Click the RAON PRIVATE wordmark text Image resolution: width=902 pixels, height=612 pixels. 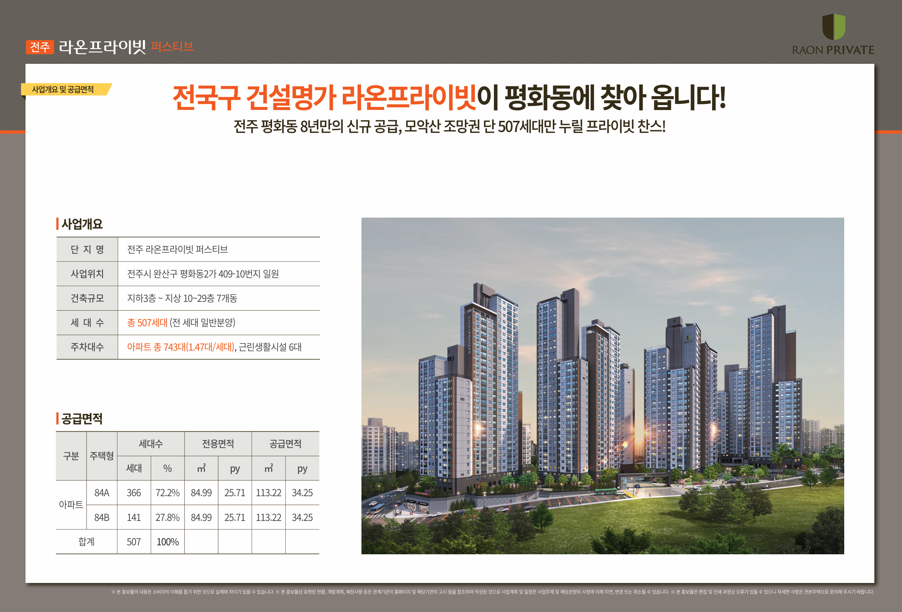click(x=833, y=50)
